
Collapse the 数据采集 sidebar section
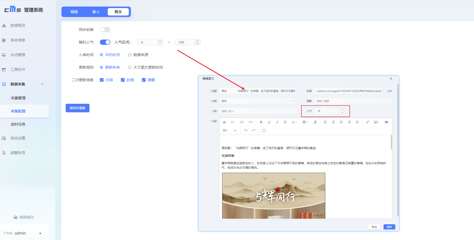pos(42,84)
